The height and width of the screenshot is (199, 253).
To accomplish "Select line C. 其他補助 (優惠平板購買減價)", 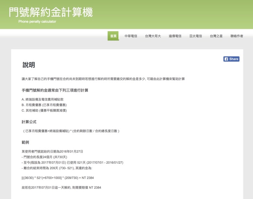I will click(44, 110).
